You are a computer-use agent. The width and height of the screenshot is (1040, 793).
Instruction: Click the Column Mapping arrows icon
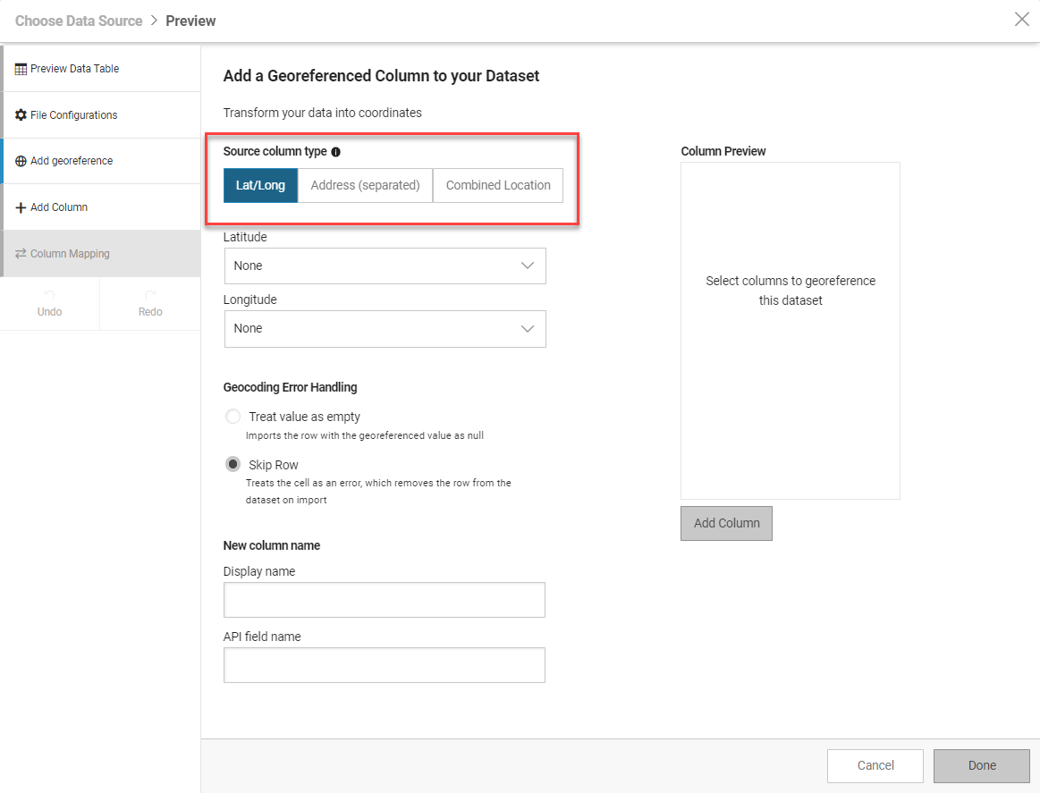(21, 254)
